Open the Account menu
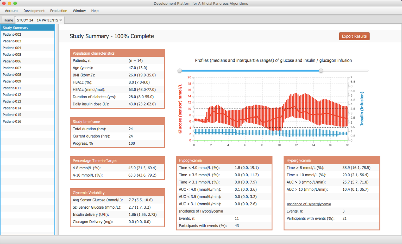 (11, 11)
